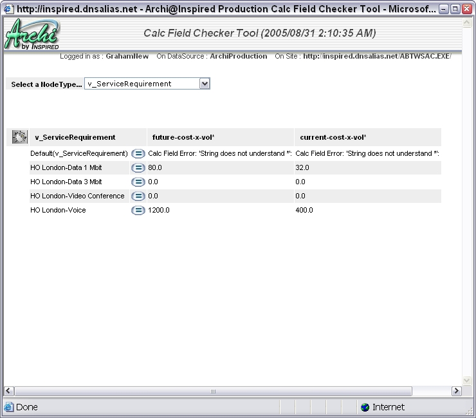Click the horizontal scrollbar right arrow

[456, 391]
